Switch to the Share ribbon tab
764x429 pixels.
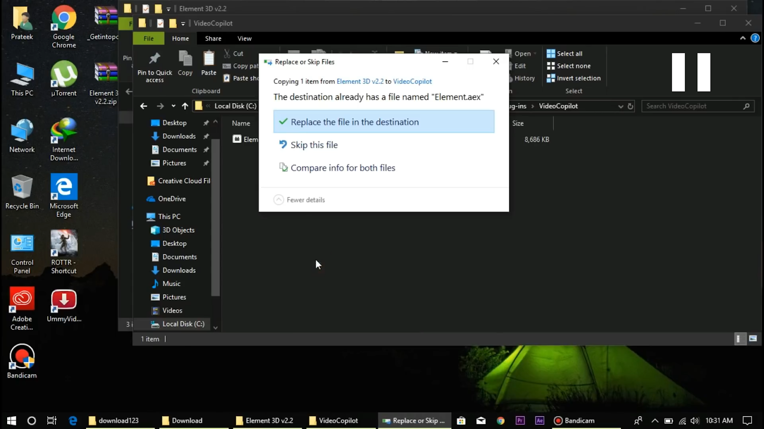213,38
